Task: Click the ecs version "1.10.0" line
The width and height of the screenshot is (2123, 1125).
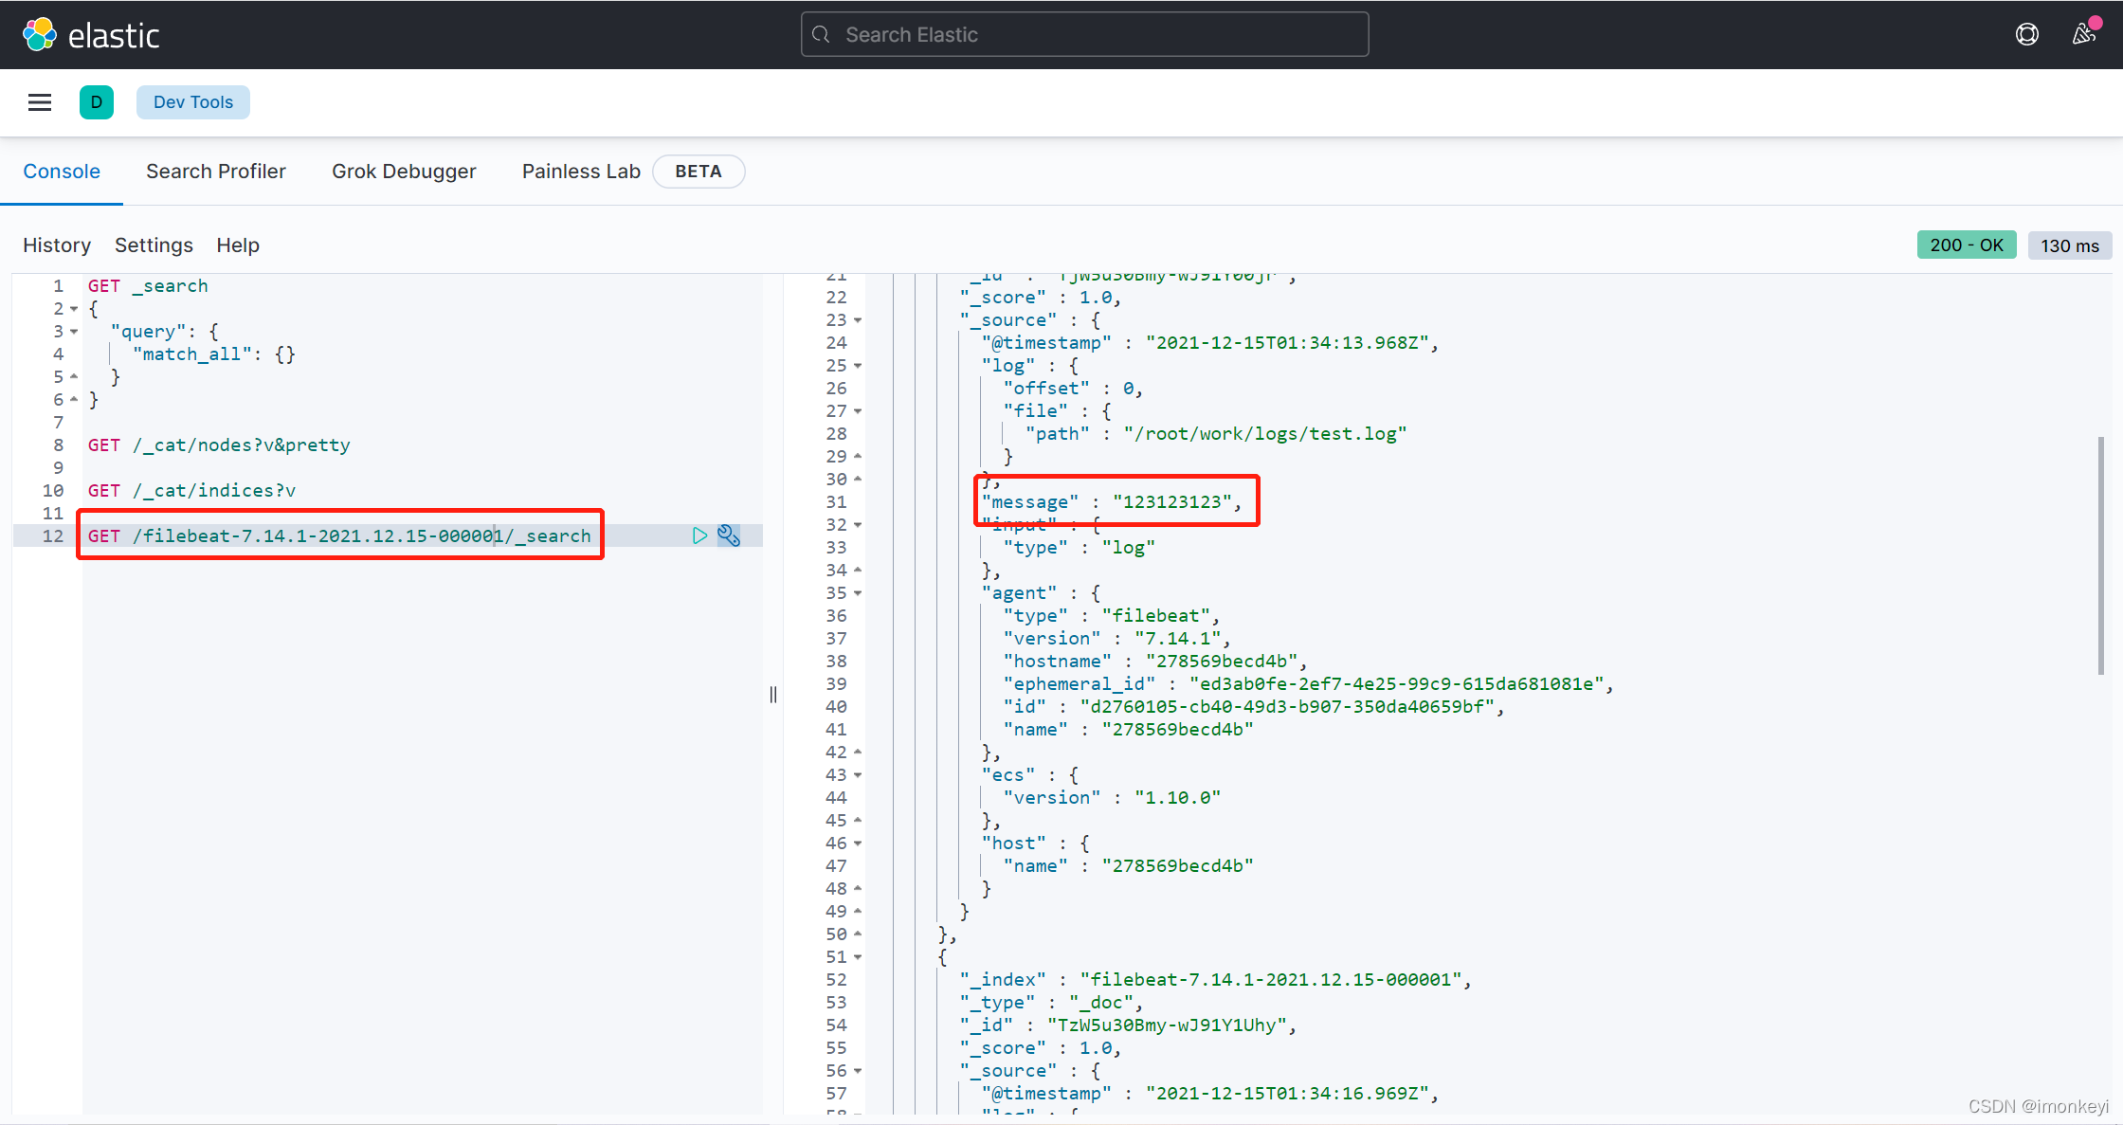Action: pos(1112,798)
